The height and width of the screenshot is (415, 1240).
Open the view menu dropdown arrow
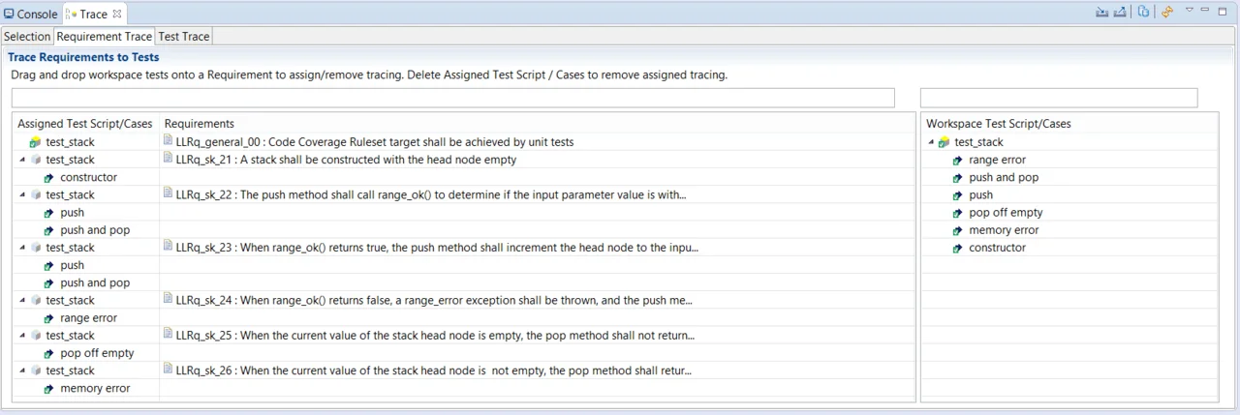(1190, 10)
